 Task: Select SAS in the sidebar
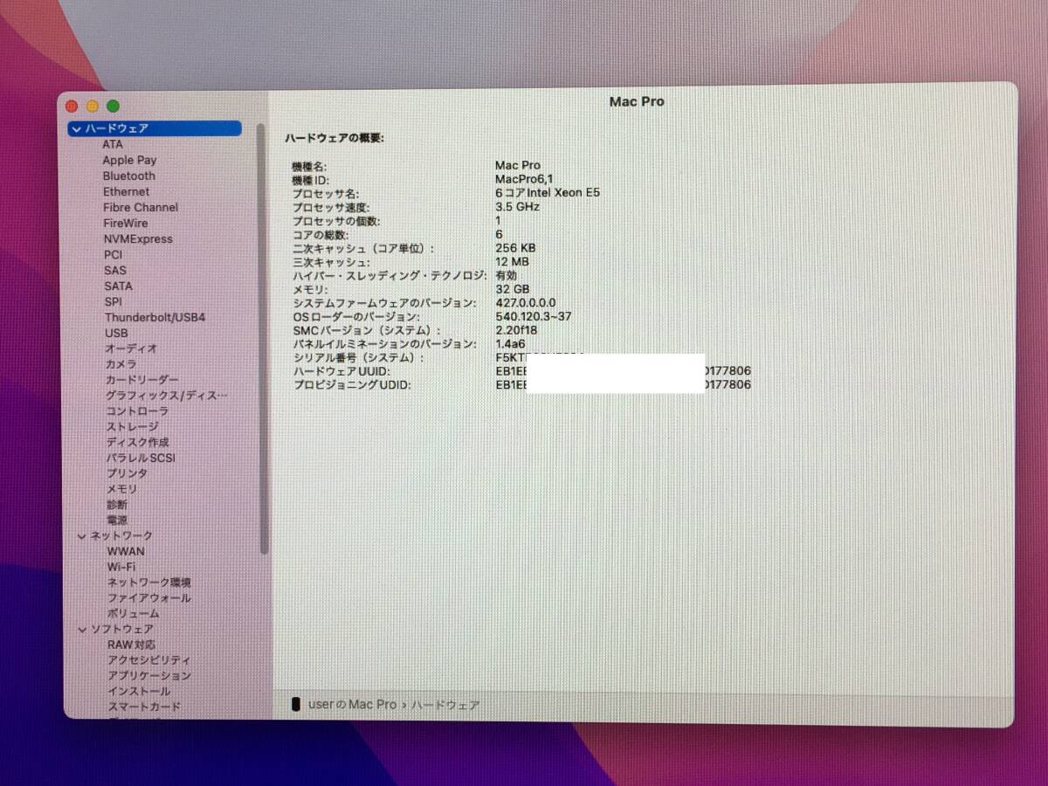coord(114,270)
